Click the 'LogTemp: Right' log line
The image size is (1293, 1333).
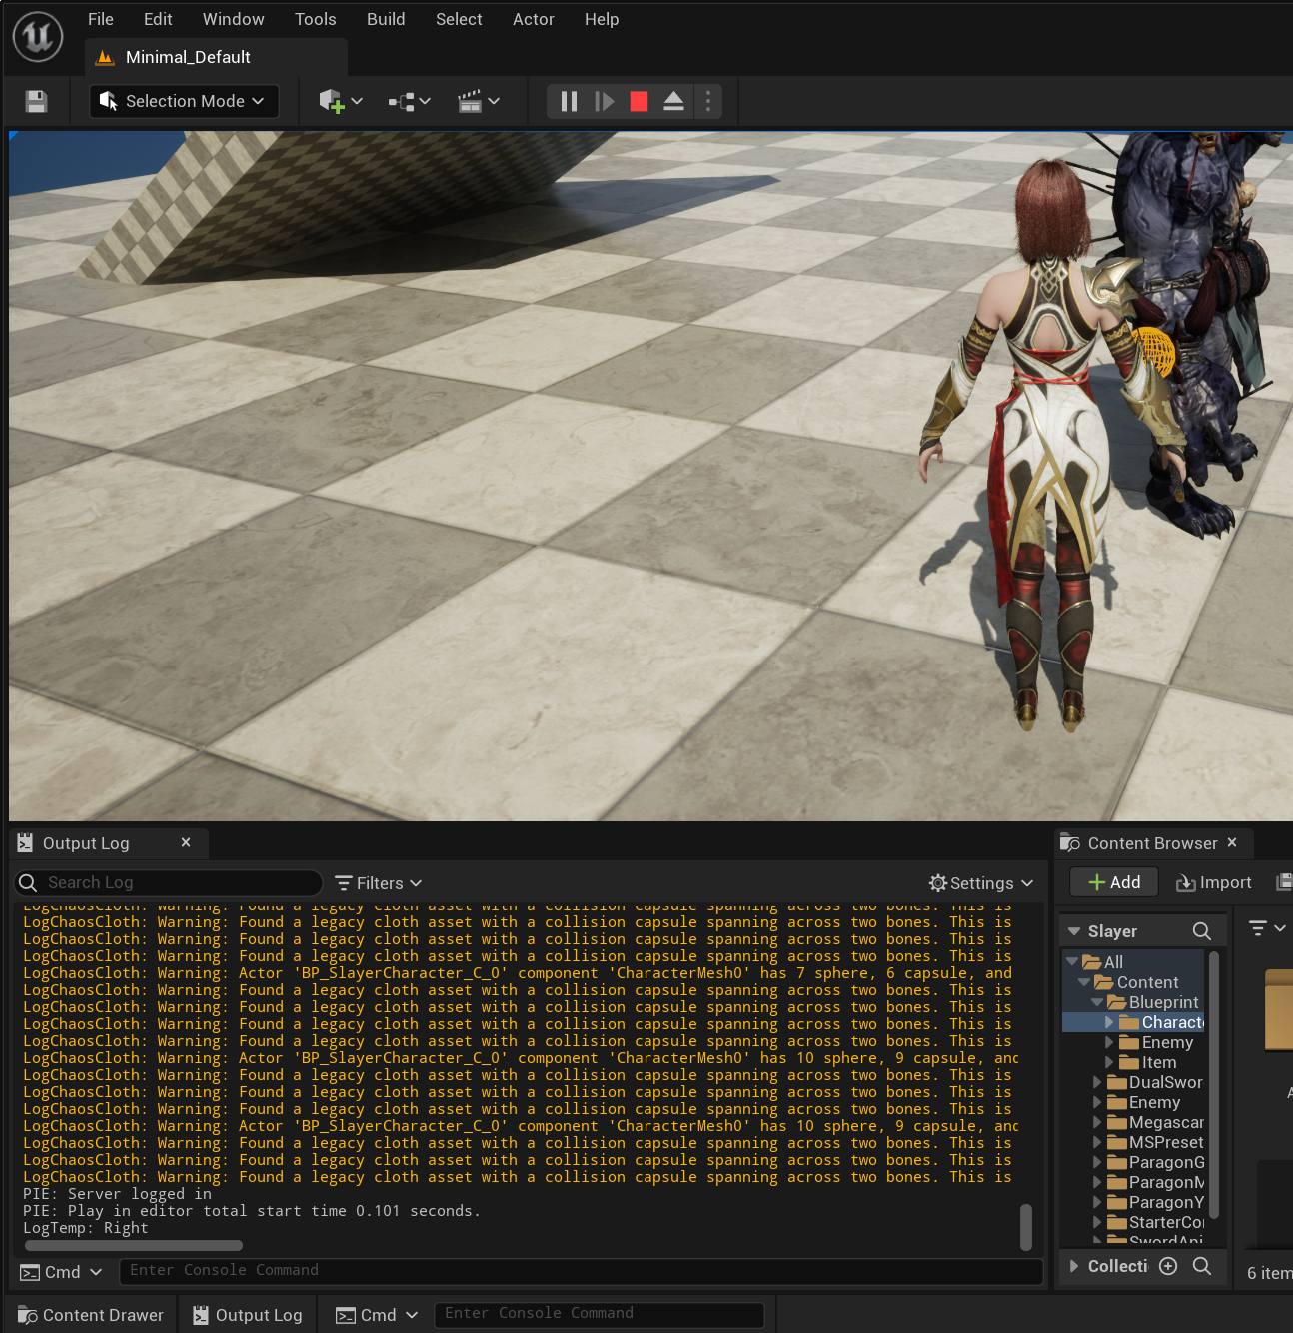pos(86,1228)
